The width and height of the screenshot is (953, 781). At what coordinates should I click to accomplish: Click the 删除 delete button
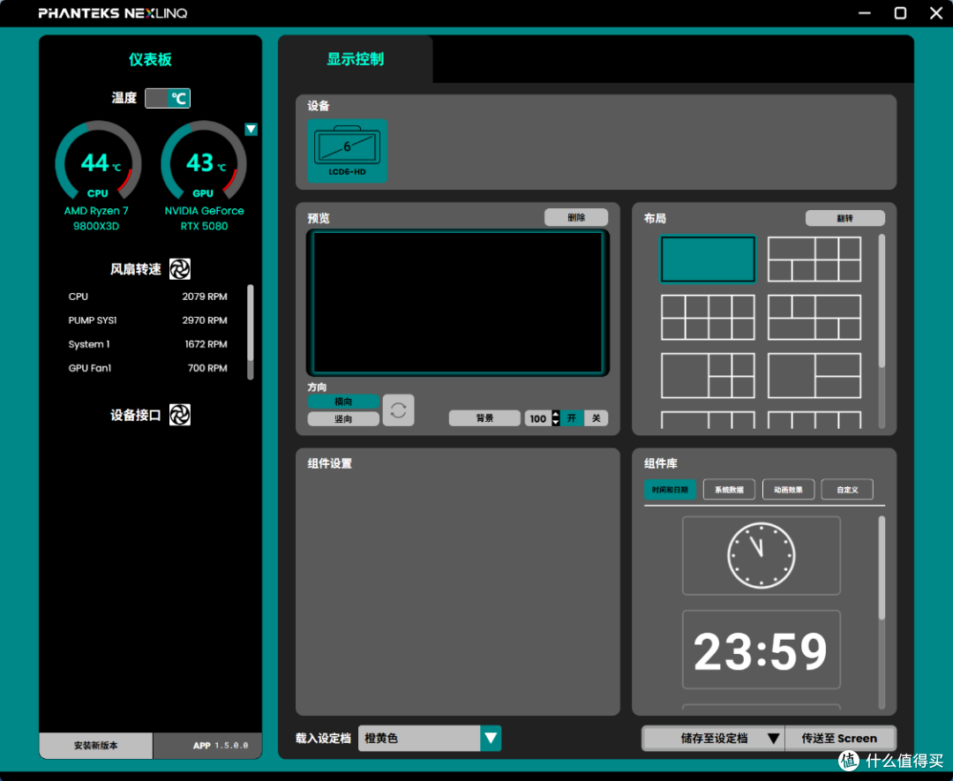576,218
